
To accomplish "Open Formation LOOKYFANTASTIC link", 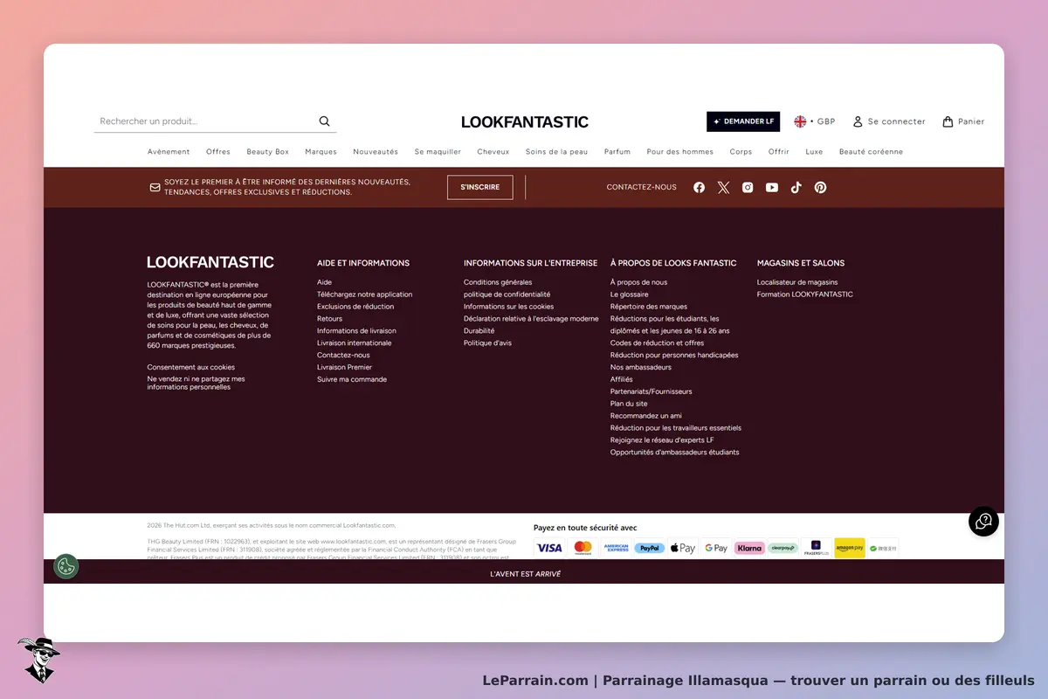I will click(x=805, y=294).
